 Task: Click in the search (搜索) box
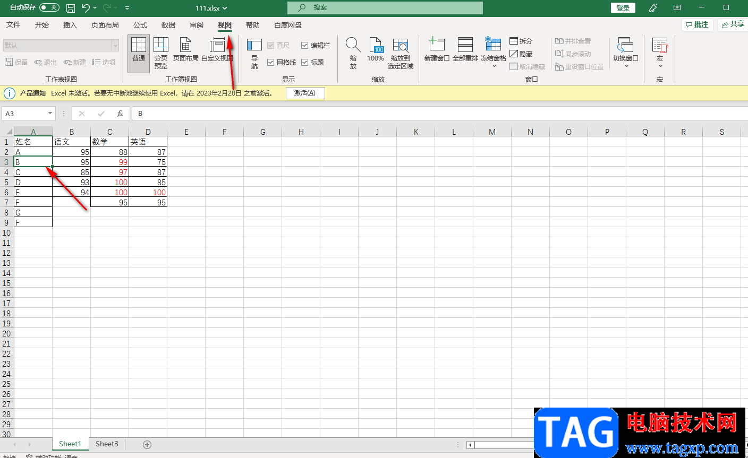click(x=385, y=8)
